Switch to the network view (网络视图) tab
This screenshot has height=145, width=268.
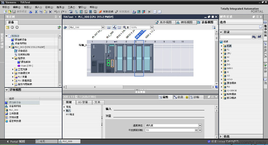(x=185, y=22)
